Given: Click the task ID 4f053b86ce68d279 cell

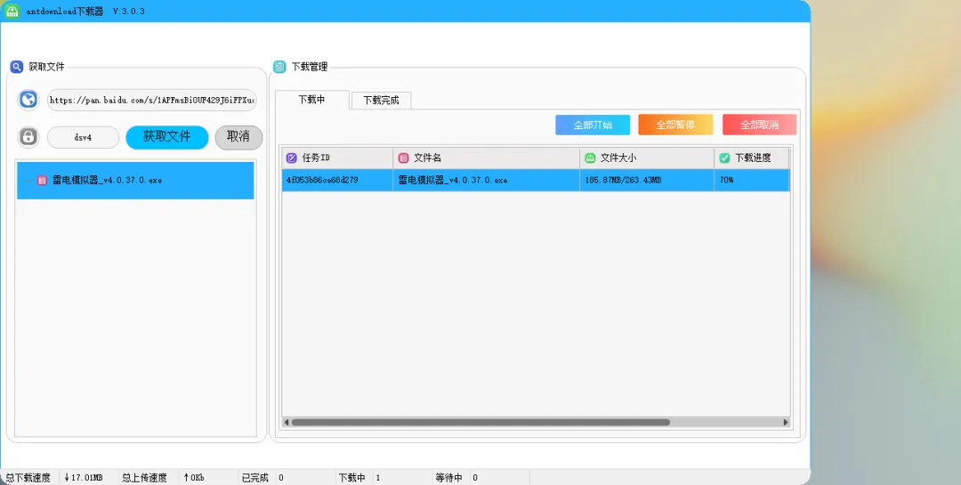Looking at the screenshot, I should click(337, 181).
